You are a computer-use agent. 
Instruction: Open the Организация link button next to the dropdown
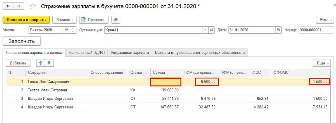click(x=211, y=30)
